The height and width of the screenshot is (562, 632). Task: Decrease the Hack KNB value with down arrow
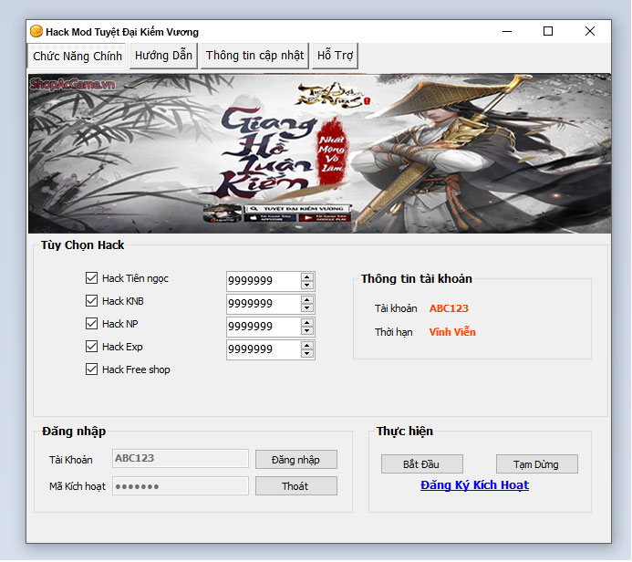tap(307, 308)
